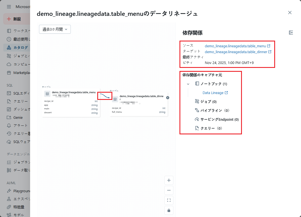Close the data lineage dialog
The width and height of the screenshot is (301, 217).
coord(290,13)
